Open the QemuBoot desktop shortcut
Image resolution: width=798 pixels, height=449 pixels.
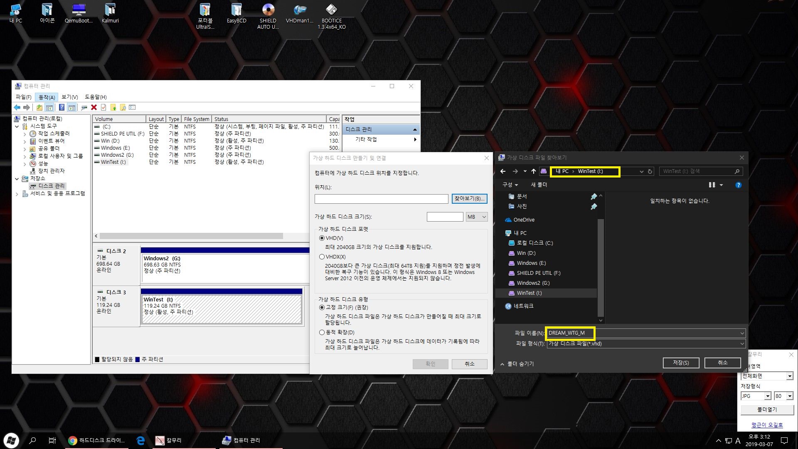(x=79, y=14)
